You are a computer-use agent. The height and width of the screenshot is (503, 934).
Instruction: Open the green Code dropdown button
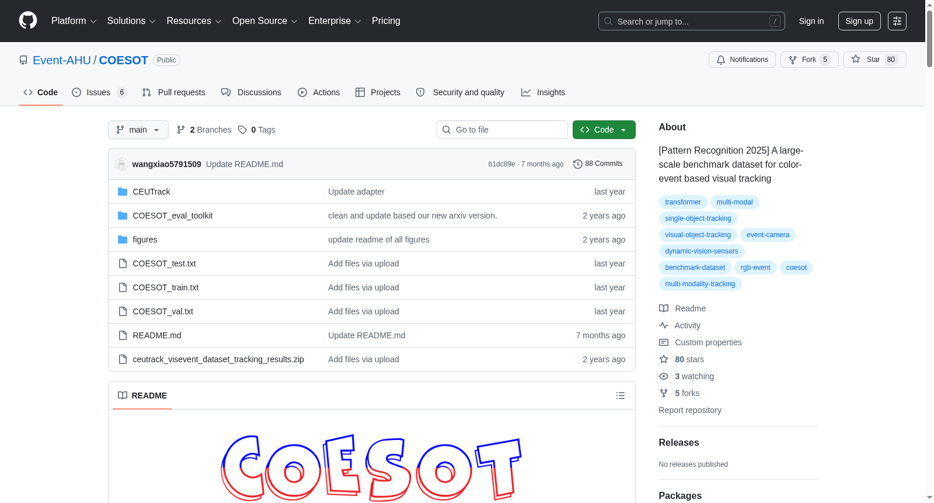[x=604, y=130]
